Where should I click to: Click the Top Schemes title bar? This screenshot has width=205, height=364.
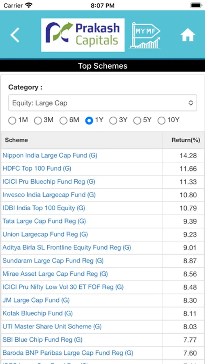(x=103, y=66)
